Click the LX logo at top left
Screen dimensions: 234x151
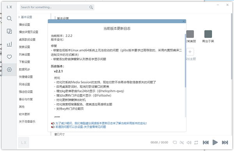[9, 7]
